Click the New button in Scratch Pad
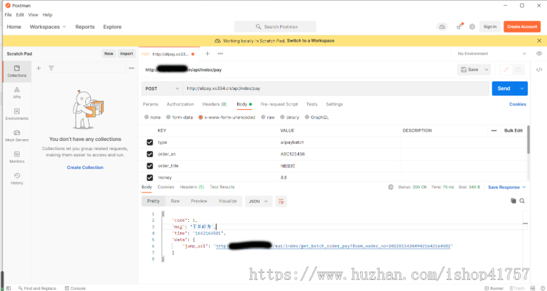The image size is (547, 291). (x=109, y=53)
